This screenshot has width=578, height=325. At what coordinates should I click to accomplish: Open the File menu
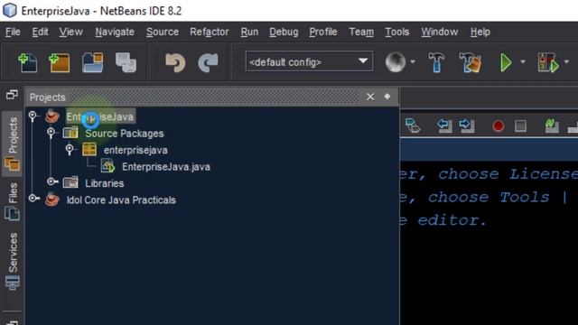[x=13, y=32]
